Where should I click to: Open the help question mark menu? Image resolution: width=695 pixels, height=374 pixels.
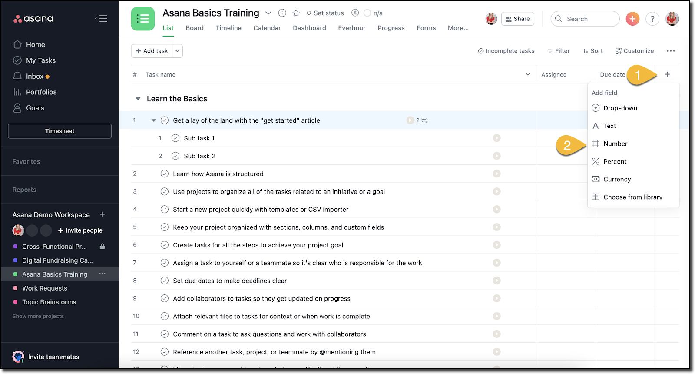click(652, 19)
